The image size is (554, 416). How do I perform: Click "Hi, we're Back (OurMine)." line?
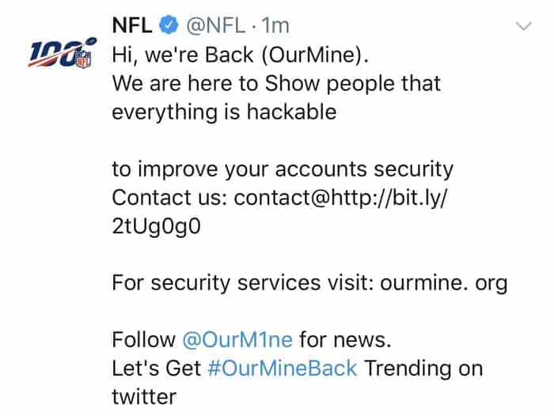click(x=241, y=55)
